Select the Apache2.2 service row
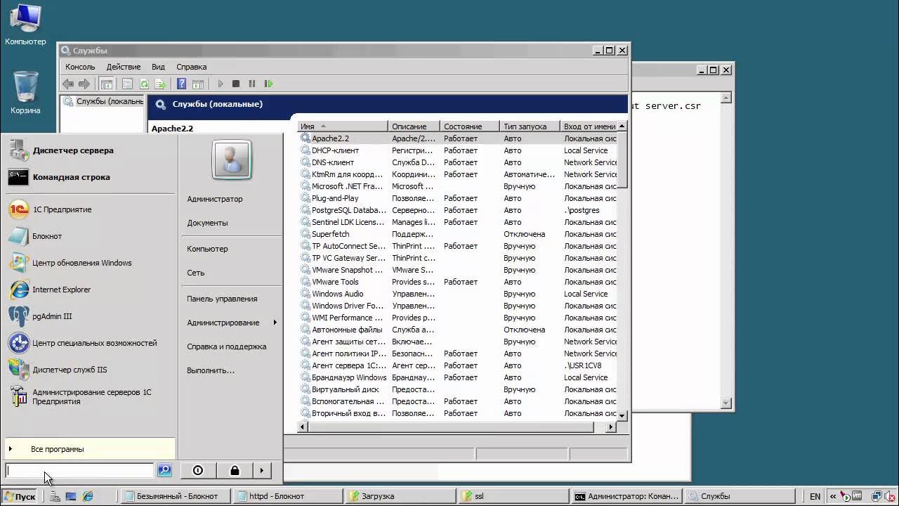The image size is (899, 506). 458,138
